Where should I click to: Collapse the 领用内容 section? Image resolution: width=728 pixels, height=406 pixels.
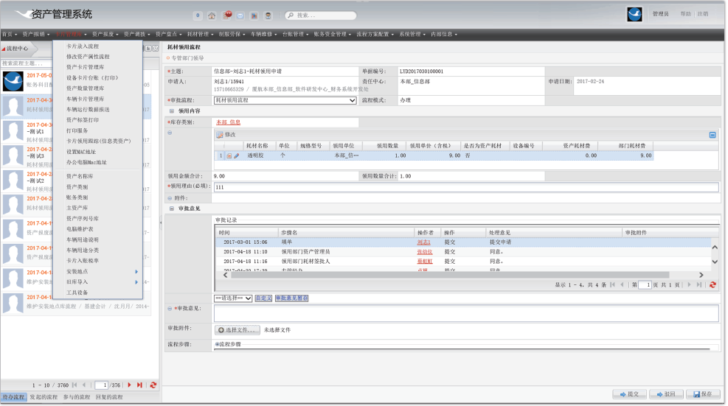(x=172, y=111)
